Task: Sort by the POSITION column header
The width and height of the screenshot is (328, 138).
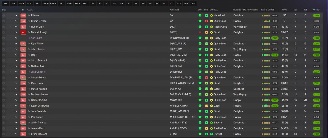Action: pyautogui.click(x=174, y=10)
